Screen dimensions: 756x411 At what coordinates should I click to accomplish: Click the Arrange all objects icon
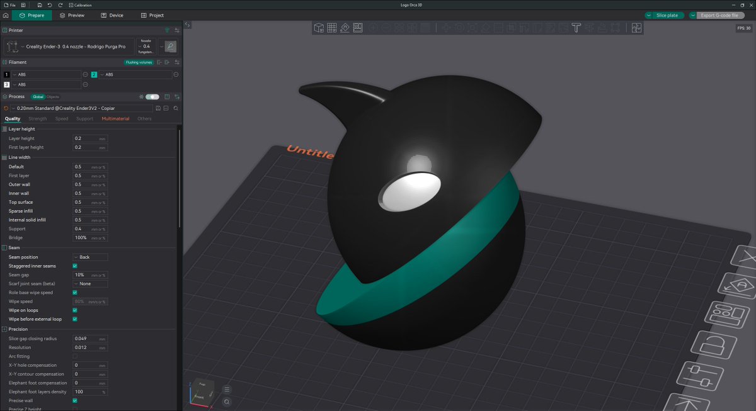(358, 27)
